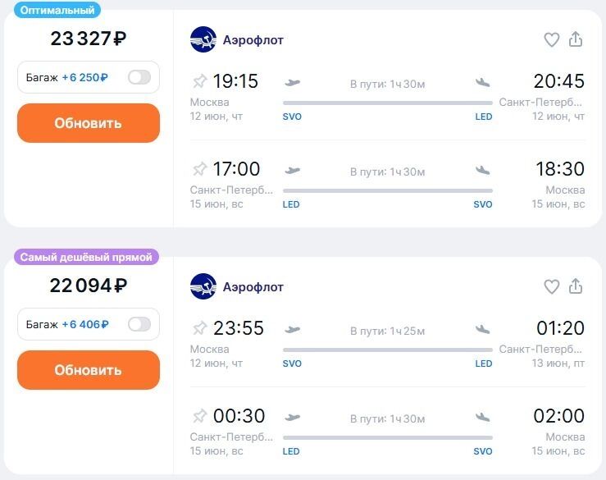Pin the 23:55 Moscow departure flight
Viewport: 606px width, 480px height.
pos(199,328)
